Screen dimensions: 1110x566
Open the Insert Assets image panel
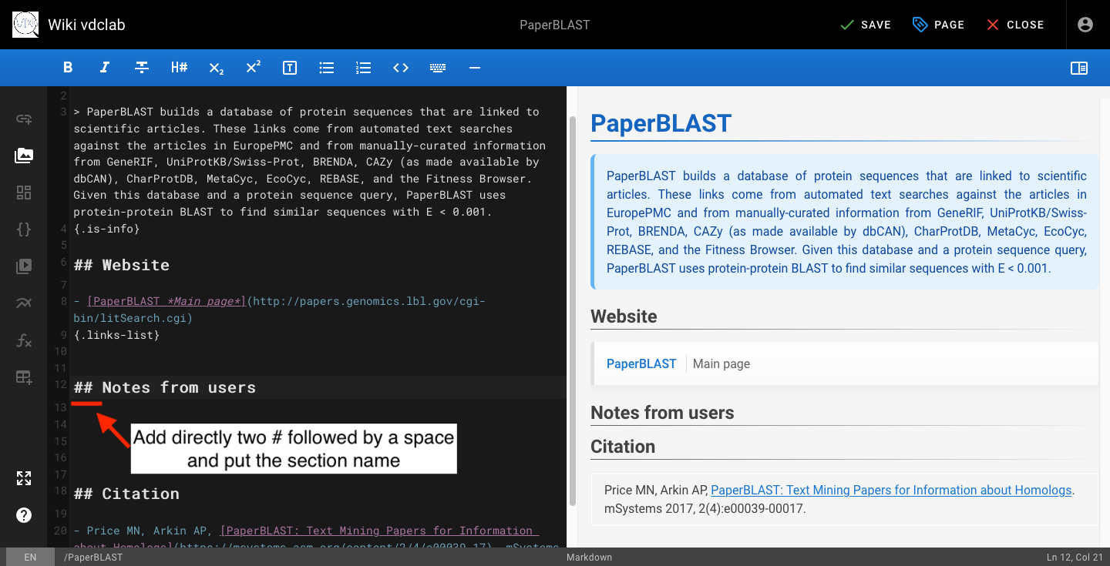pyautogui.click(x=24, y=156)
